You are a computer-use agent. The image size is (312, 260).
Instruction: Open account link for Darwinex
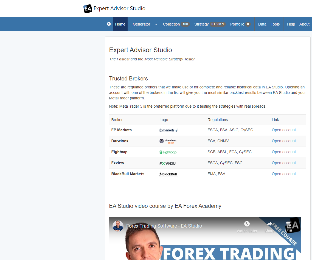click(x=284, y=141)
